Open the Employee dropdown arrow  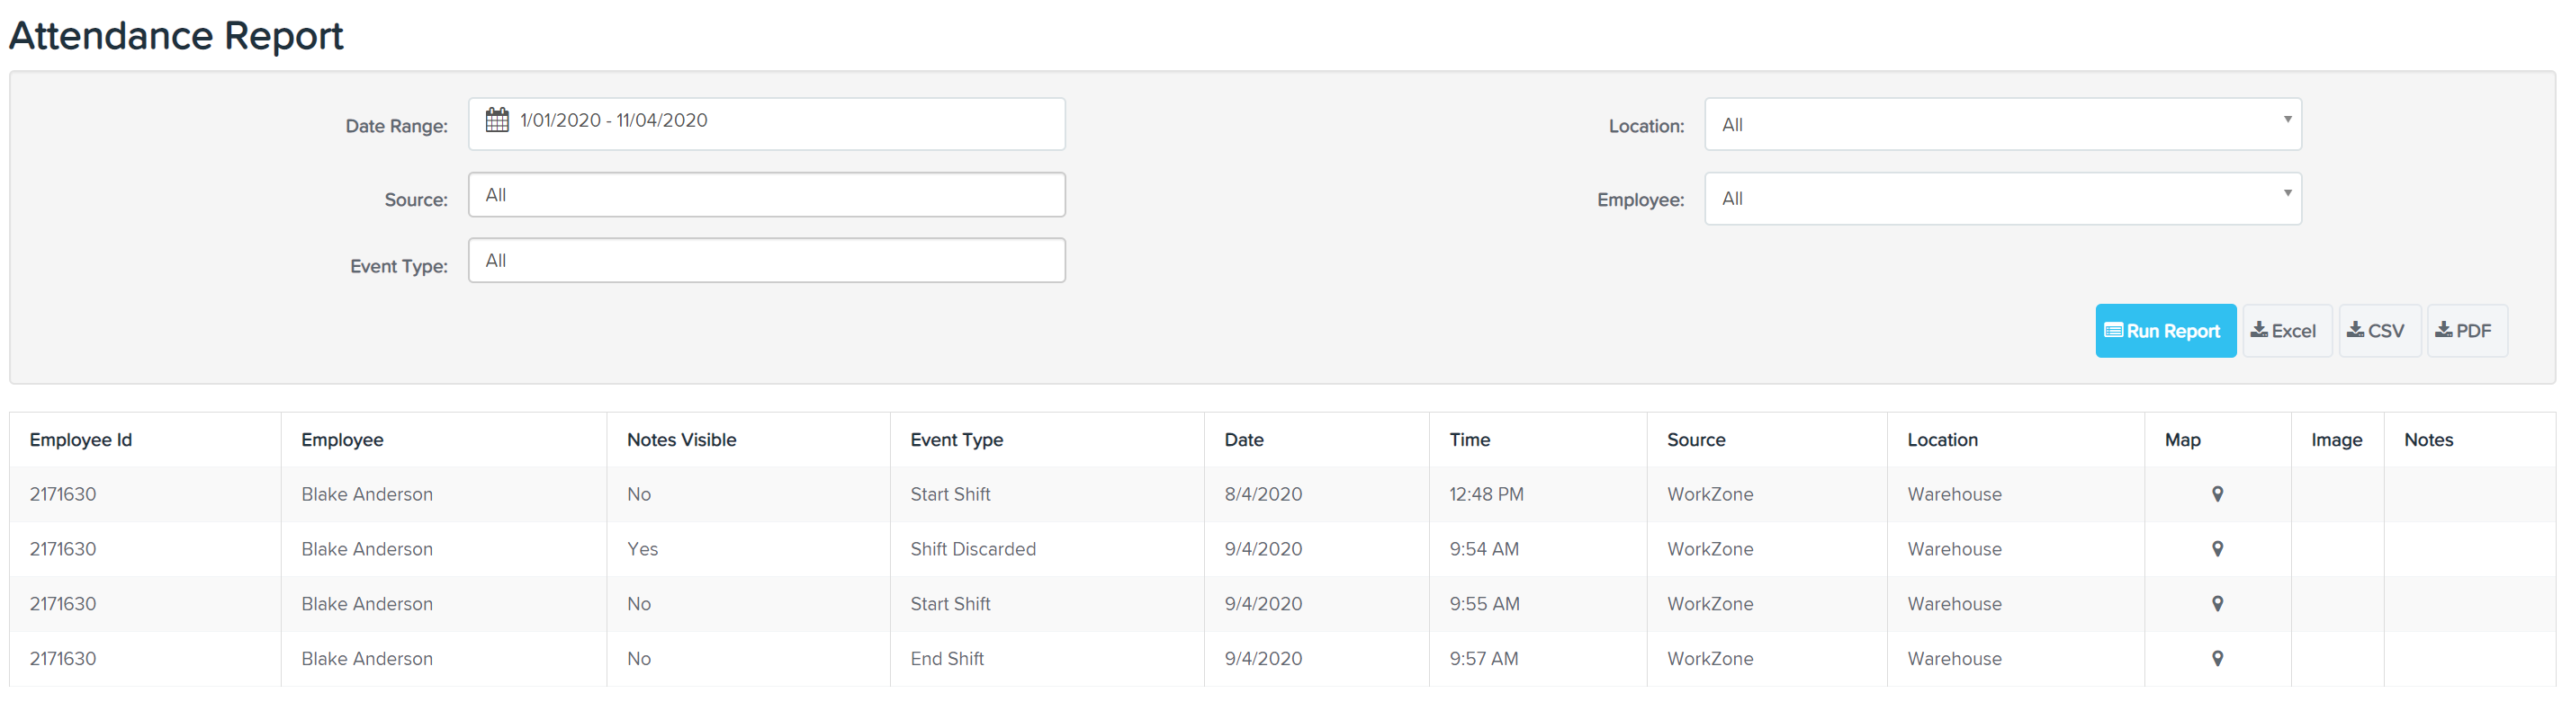click(x=2287, y=193)
